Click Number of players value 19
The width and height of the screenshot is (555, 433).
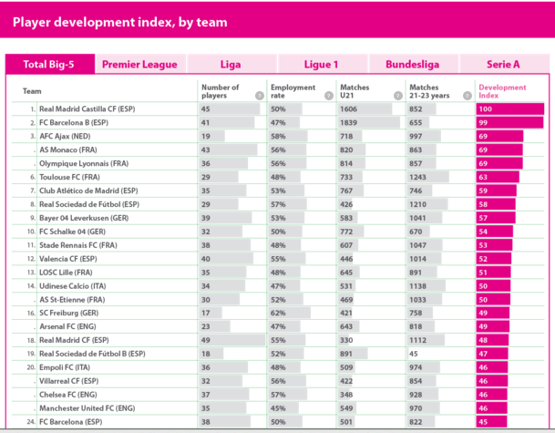coord(206,137)
